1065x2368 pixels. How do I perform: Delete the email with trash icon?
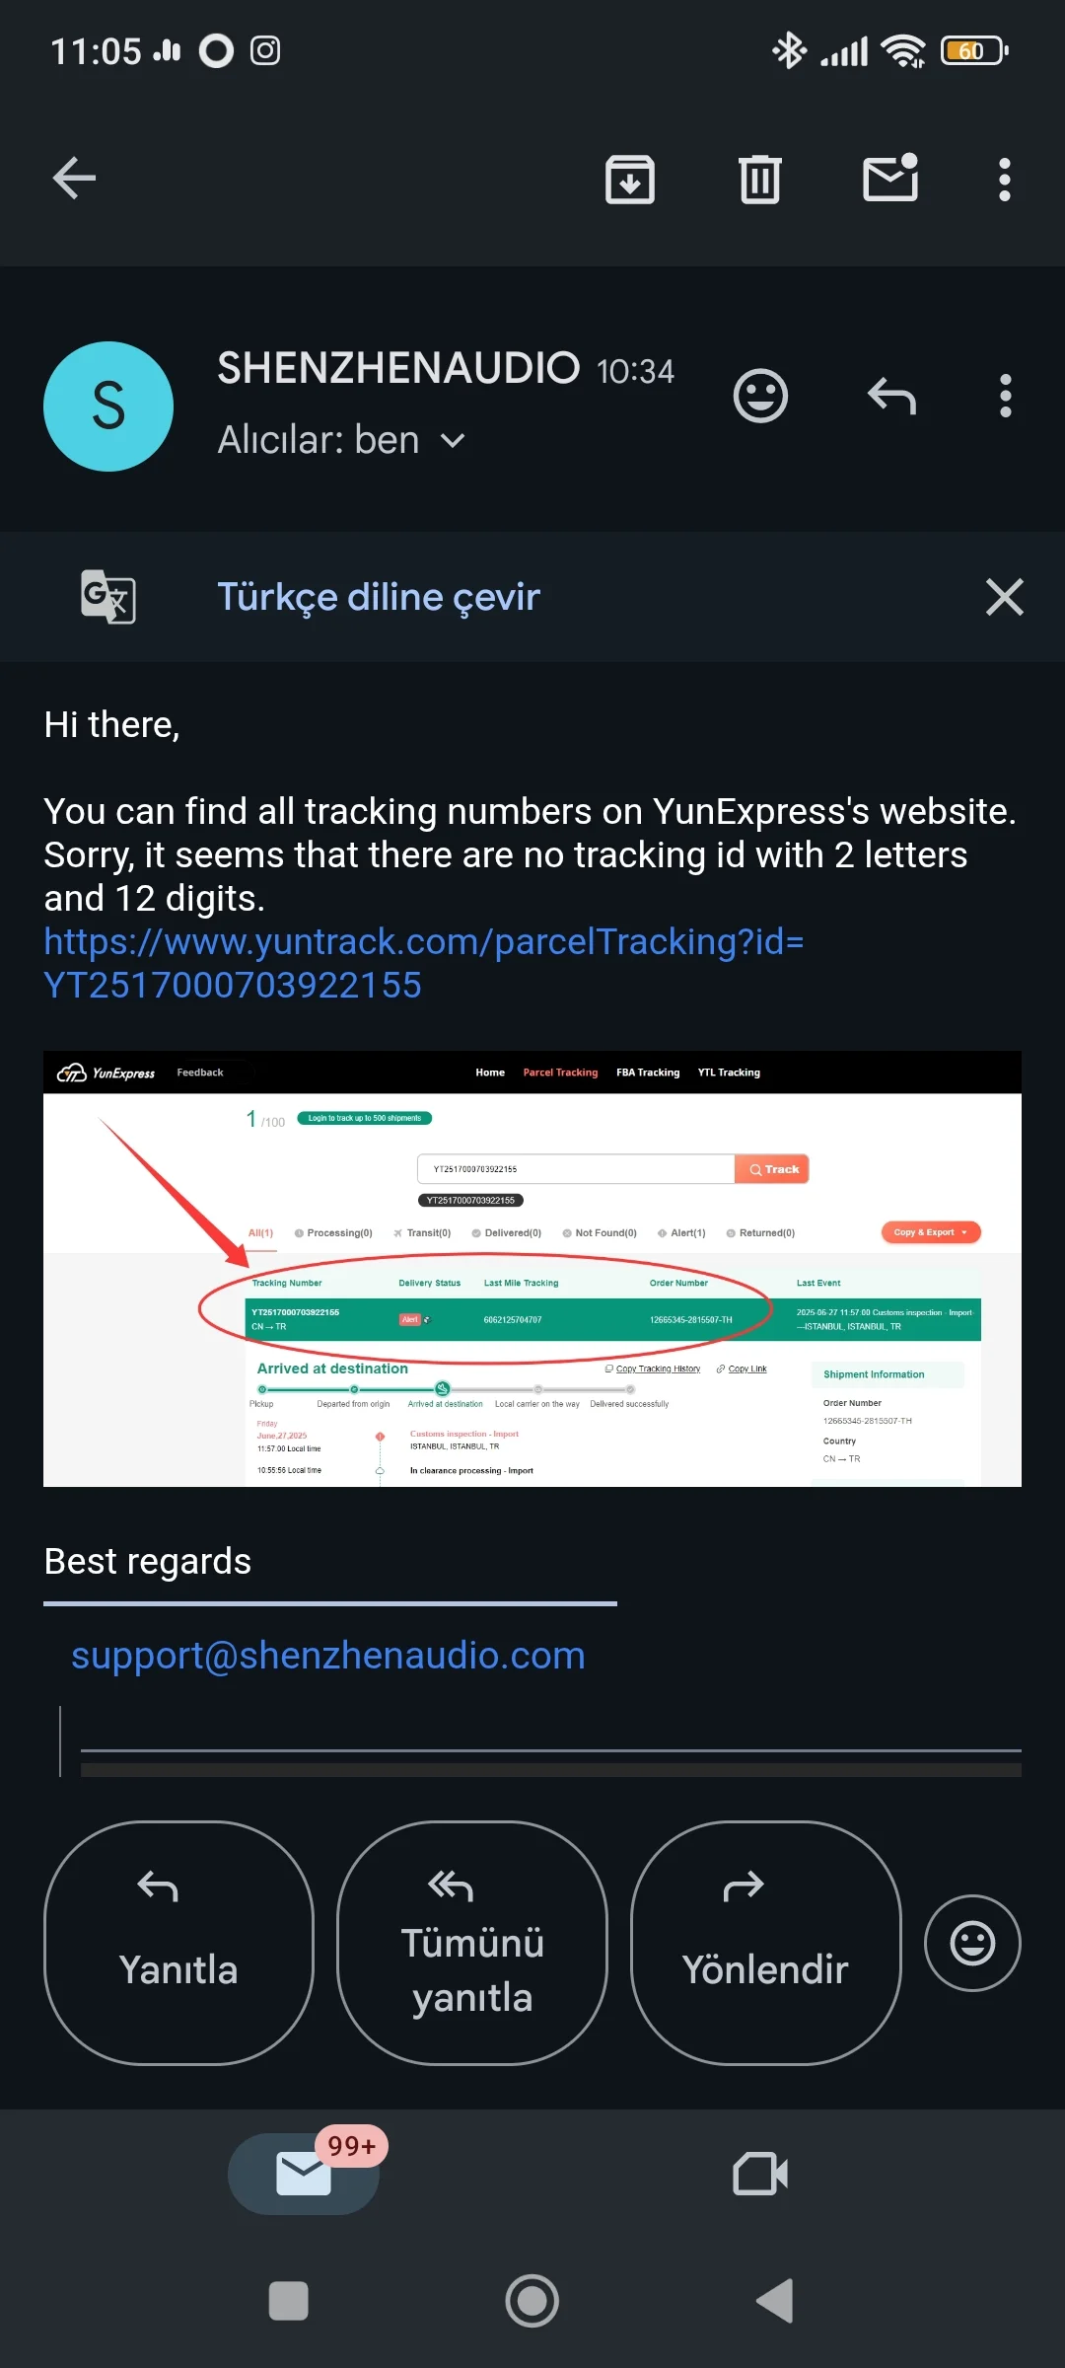pos(759,180)
